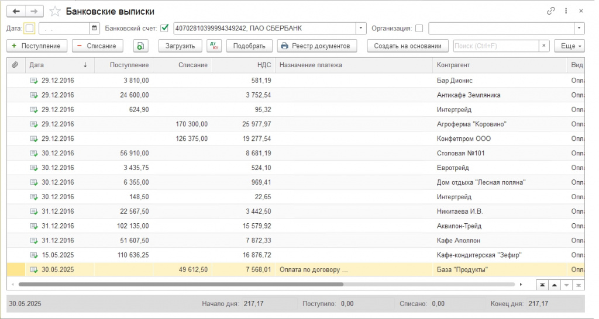Uncheck the Банковский счет filter checkbox
Viewport: 599px width, 319px height.
click(164, 28)
